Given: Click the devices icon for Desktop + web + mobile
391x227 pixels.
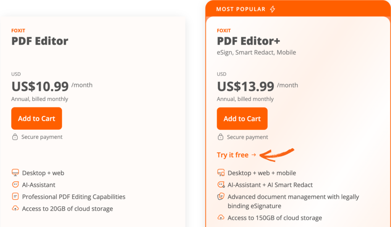Looking at the screenshot, I should (x=221, y=173).
